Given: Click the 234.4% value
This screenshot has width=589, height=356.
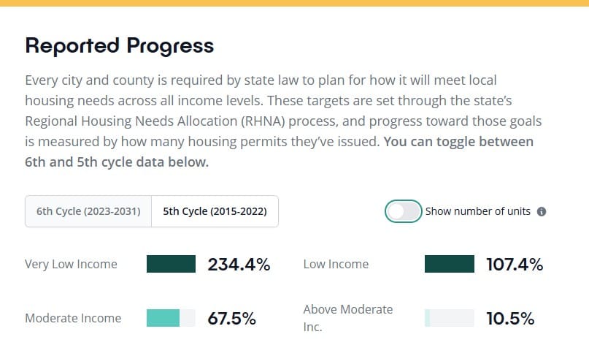Looking at the screenshot, I should [239, 265].
